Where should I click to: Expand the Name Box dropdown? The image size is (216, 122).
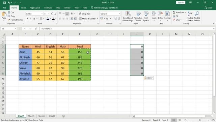tap(15, 28)
